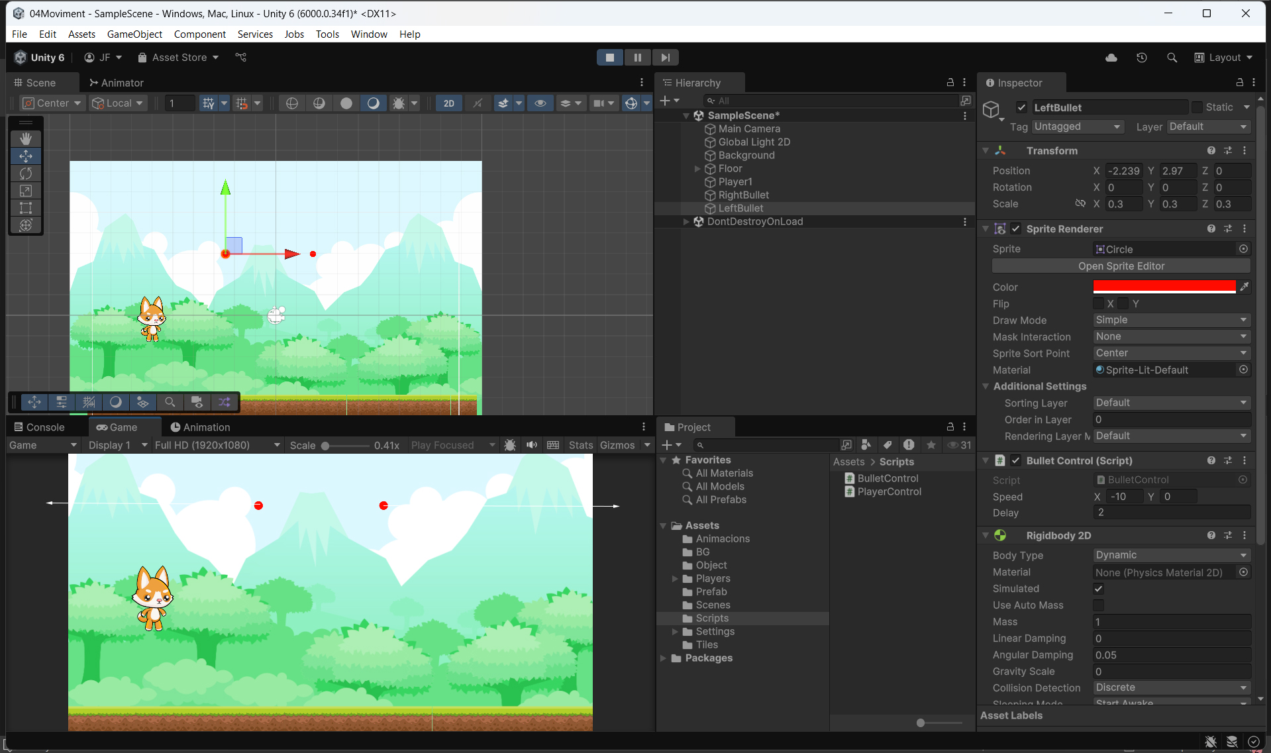Expand the Floor object in Hierarchy
Viewport: 1271px width, 753px height.
click(x=697, y=169)
